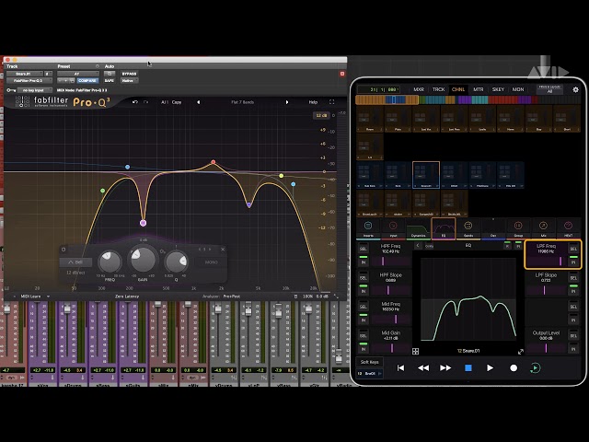Click the play transport button
589x442 pixels.
pyautogui.click(x=490, y=368)
